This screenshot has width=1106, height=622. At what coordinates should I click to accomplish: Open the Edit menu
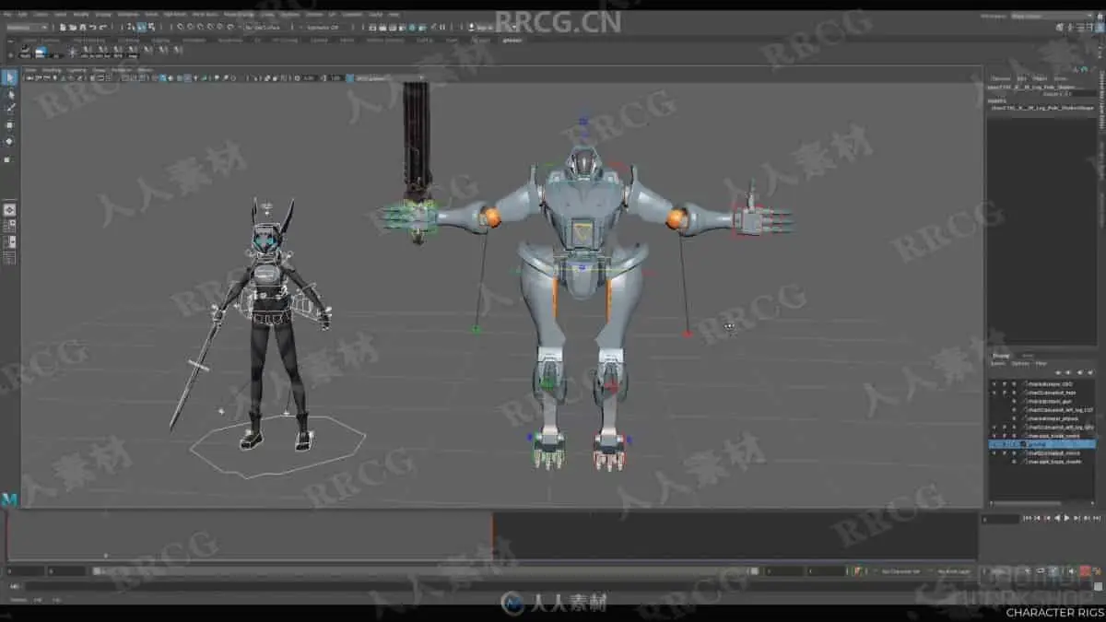click(x=21, y=15)
